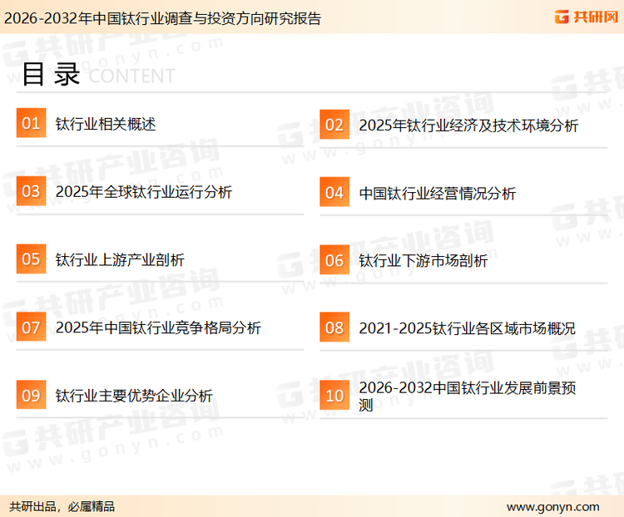624x517 pixels.
Task: Open chapter 钛行业主要优势企业分析
Action: pos(134,396)
